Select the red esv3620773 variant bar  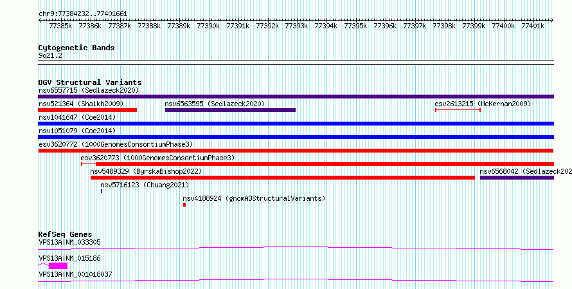click(317, 164)
